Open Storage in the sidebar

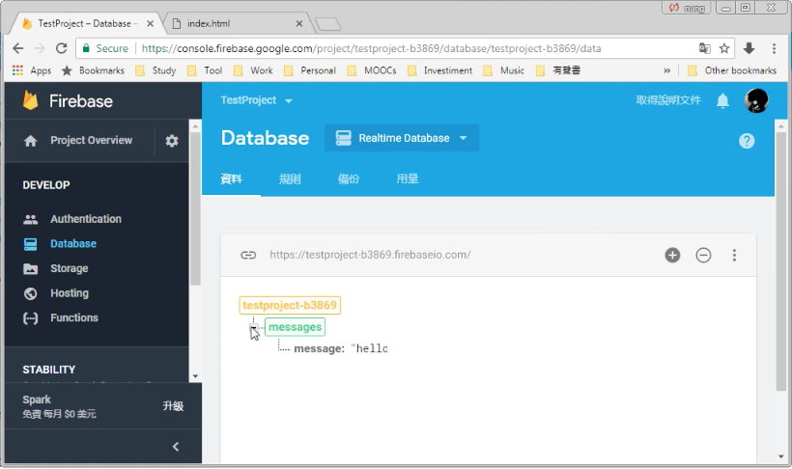[x=69, y=268]
